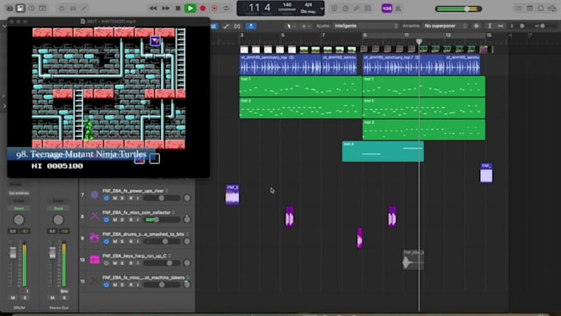Mute the DRUM channel strip

pyautogui.click(x=13, y=298)
